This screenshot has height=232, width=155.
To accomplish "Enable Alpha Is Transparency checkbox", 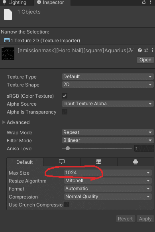I will pyautogui.click(x=65, y=112).
